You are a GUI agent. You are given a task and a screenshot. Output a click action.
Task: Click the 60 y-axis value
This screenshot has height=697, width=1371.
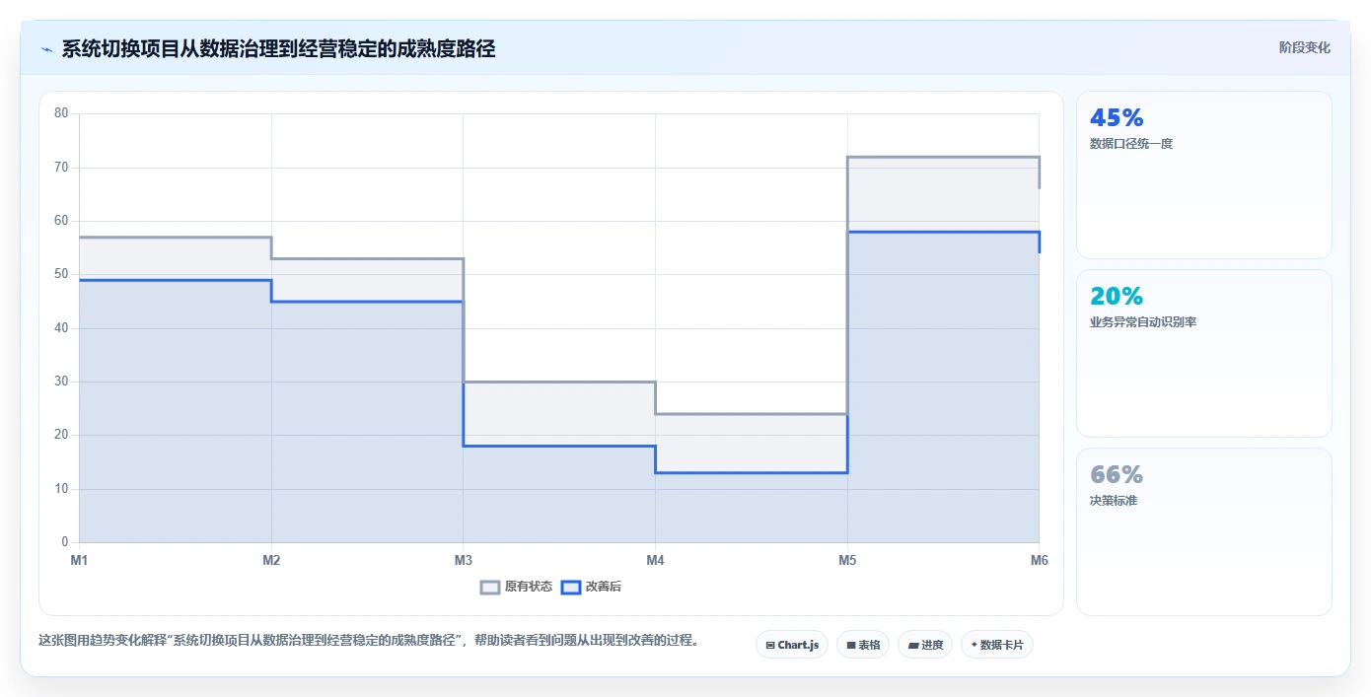click(61, 221)
